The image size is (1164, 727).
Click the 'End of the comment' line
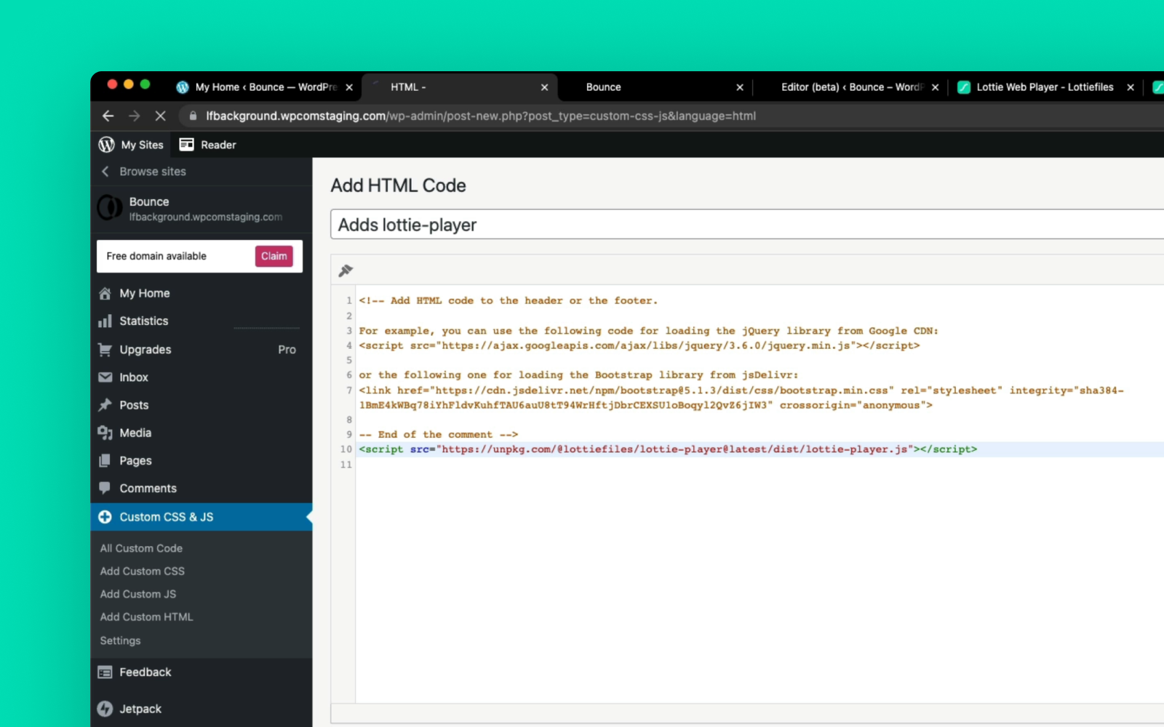click(x=438, y=435)
